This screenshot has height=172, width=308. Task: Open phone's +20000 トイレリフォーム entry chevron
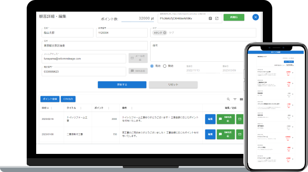click(x=292, y=138)
